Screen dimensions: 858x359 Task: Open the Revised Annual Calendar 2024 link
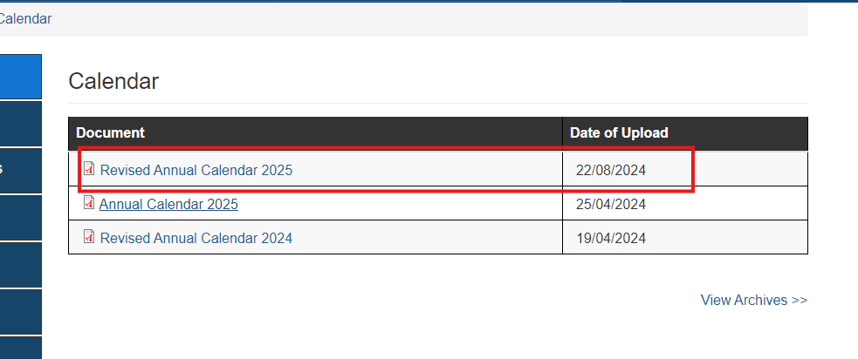tap(196, 238)
